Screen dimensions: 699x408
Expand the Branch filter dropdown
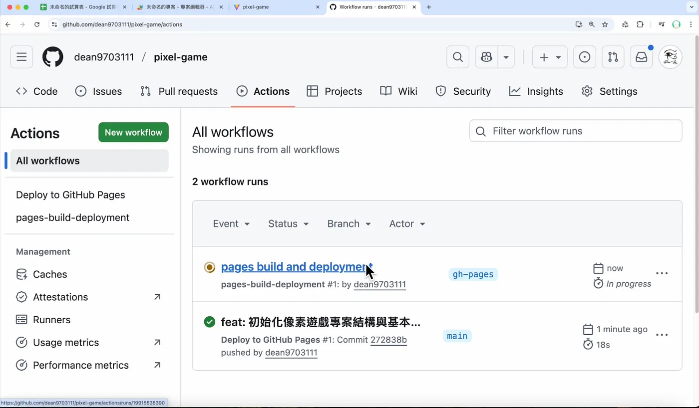click(x=349, y=223)
